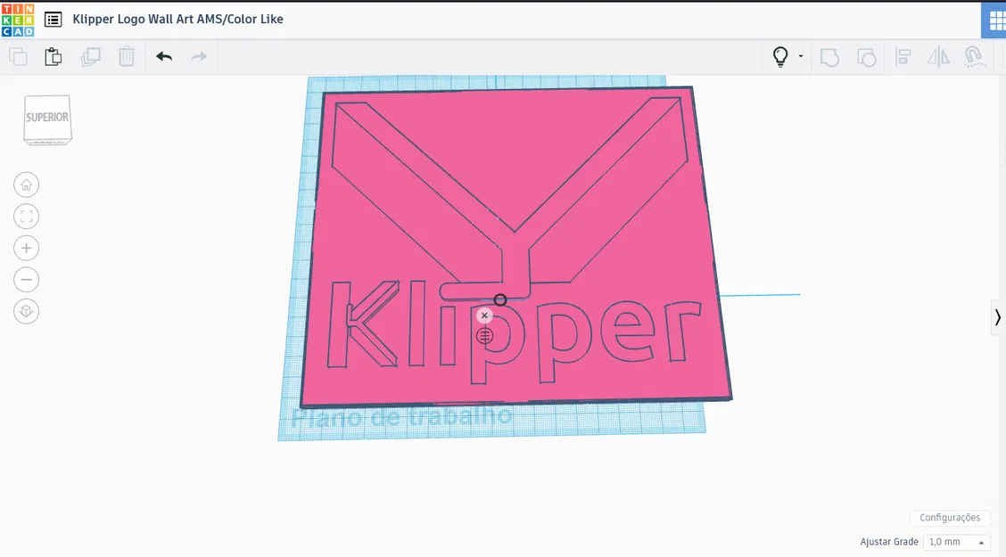This screenshot has width=1006, height=557.
Task: Click the Configurações button
Action: pos(950,518)
